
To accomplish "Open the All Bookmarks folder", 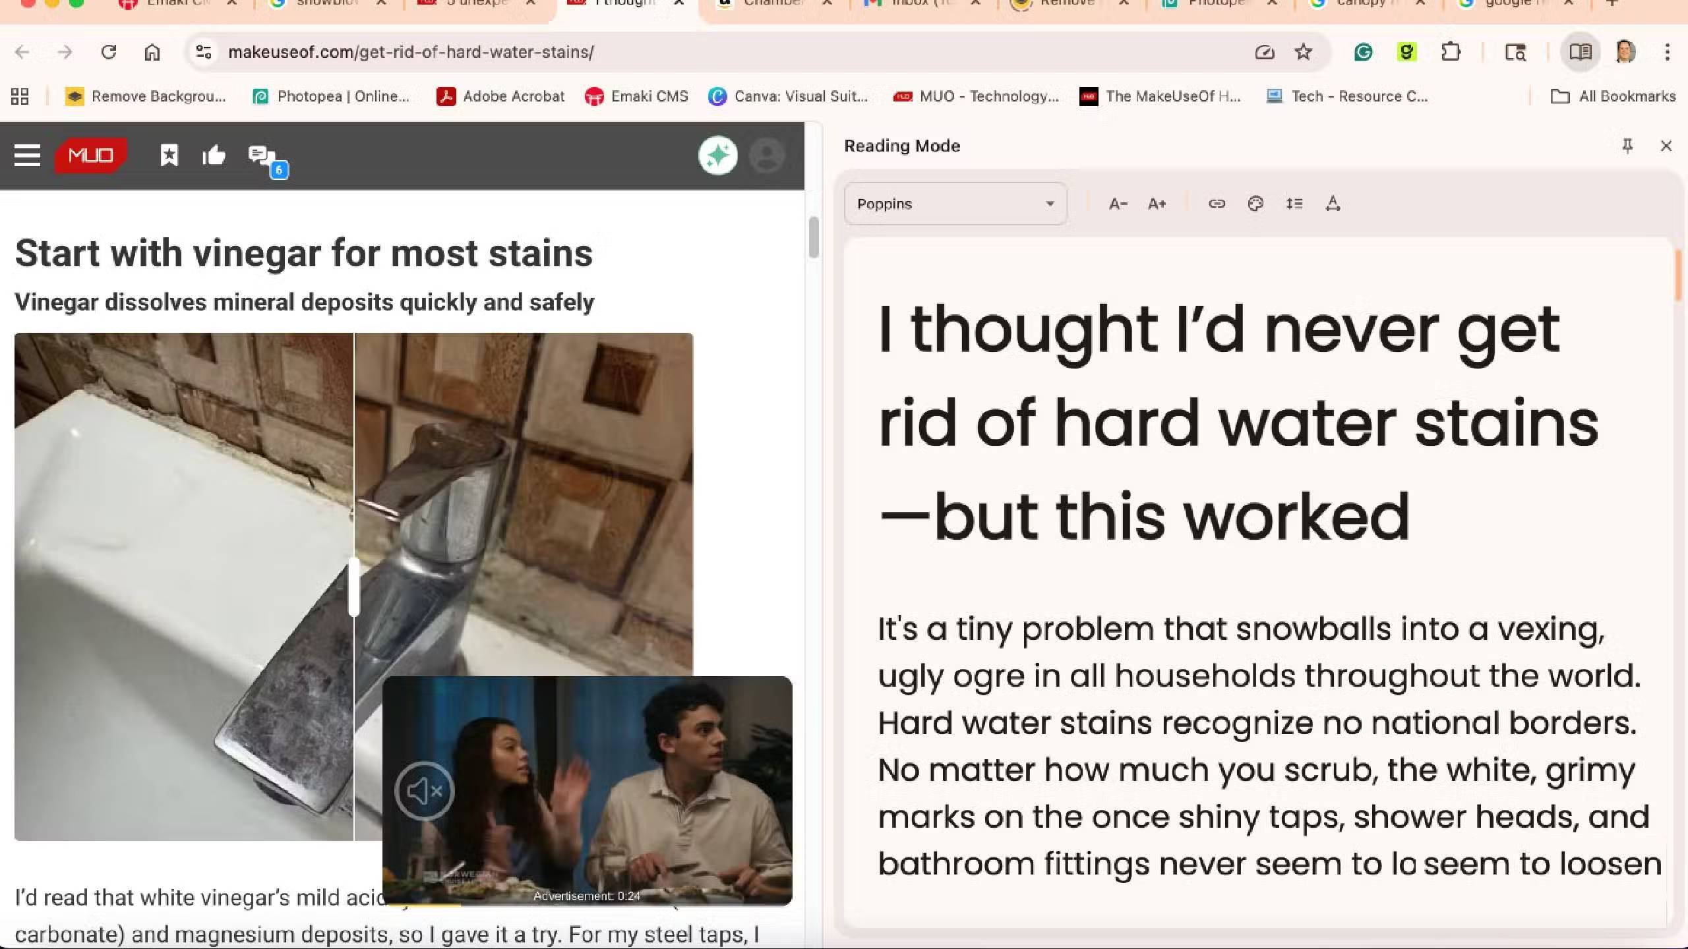I will pos(1613,96).
